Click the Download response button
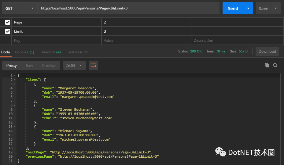This screenshot has width=284, height=165. [x=267, y=51]
